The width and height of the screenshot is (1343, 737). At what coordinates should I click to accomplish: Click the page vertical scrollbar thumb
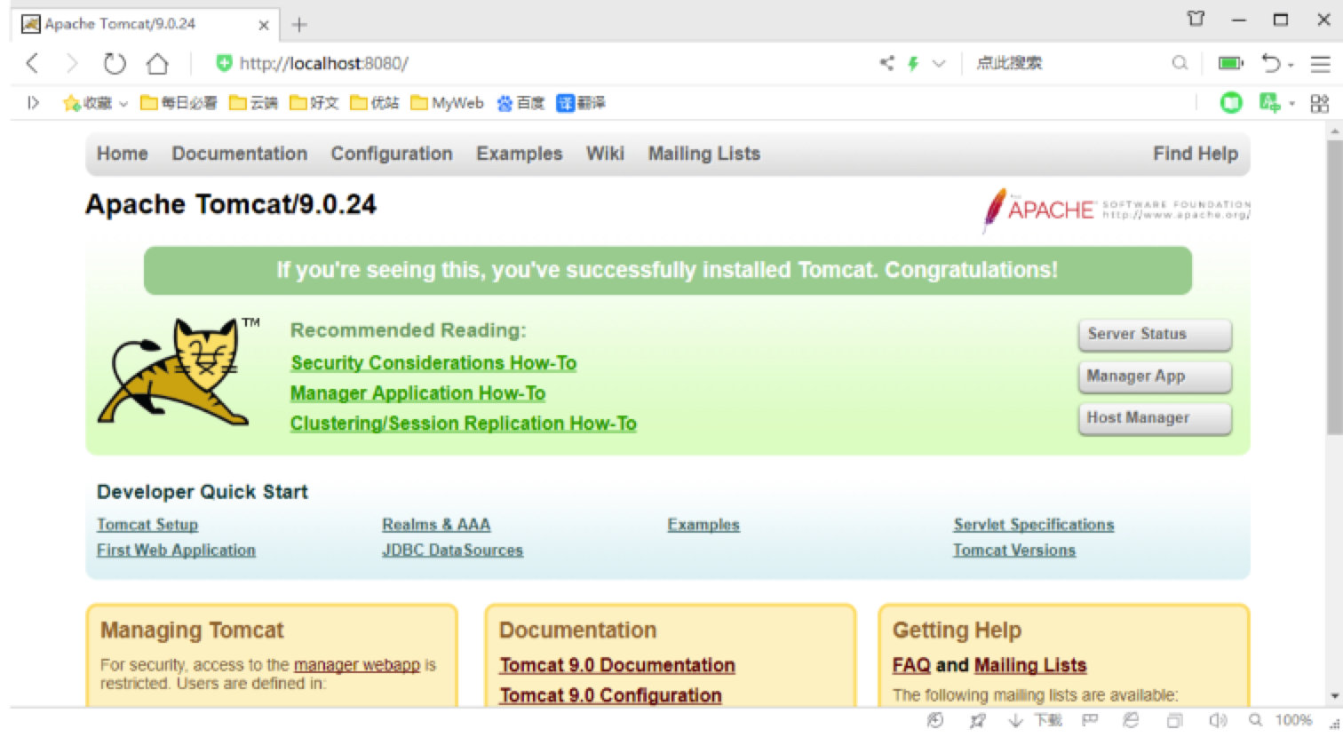pyautogui.click(x=1334, y=286)
